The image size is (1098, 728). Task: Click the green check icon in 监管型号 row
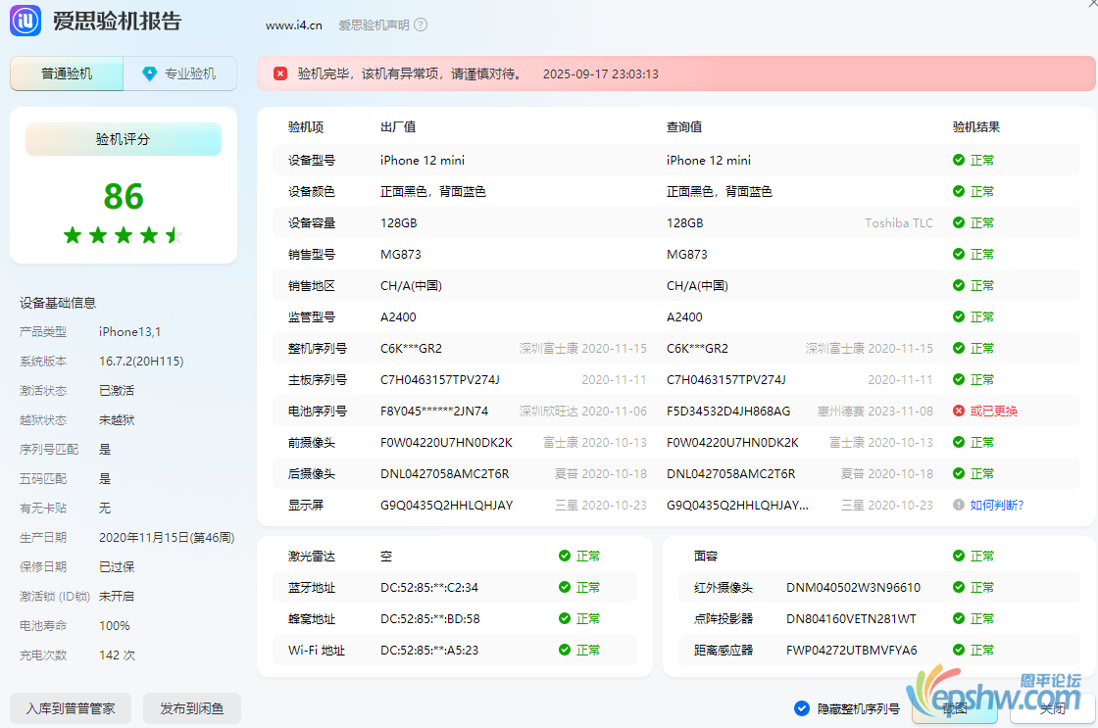959,316
